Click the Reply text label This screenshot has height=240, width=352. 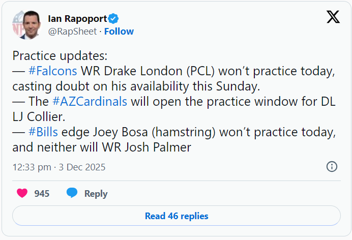[x=96, y=194]
